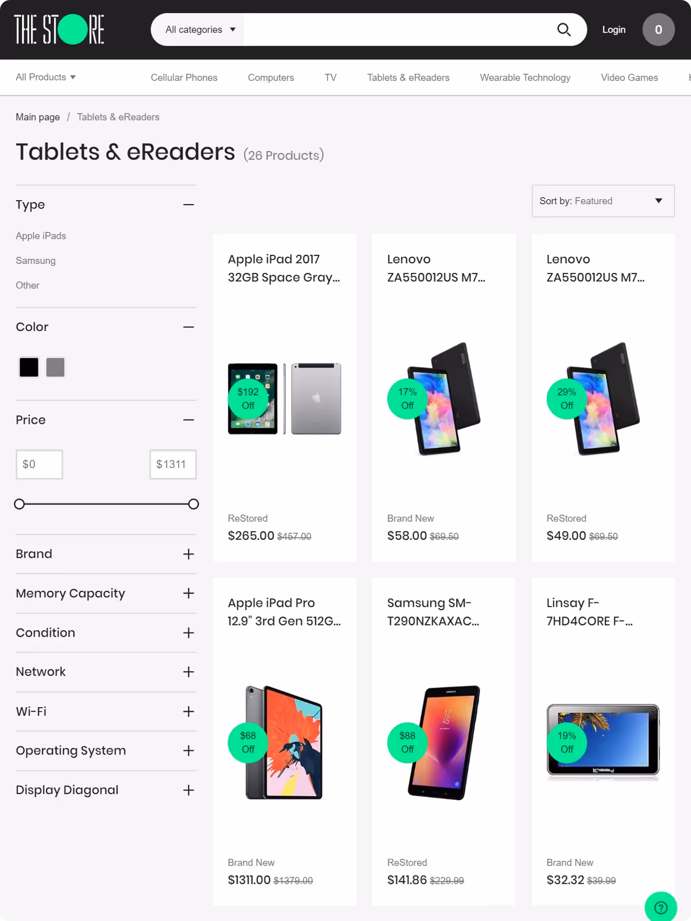Image resolution: width=691 pixels, height=921 pixels.
Task: Open the cart counter showing 0
Action: tap(658, 30)
